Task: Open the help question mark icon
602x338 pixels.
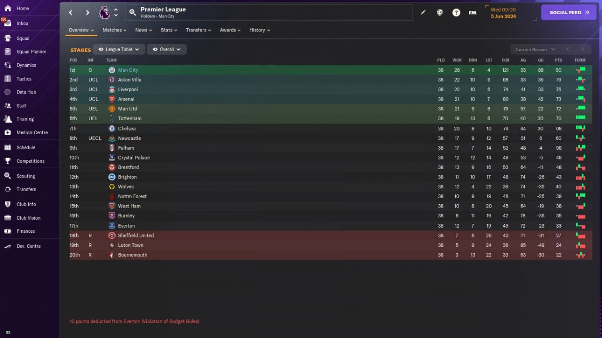Action: tap(456, 13)
